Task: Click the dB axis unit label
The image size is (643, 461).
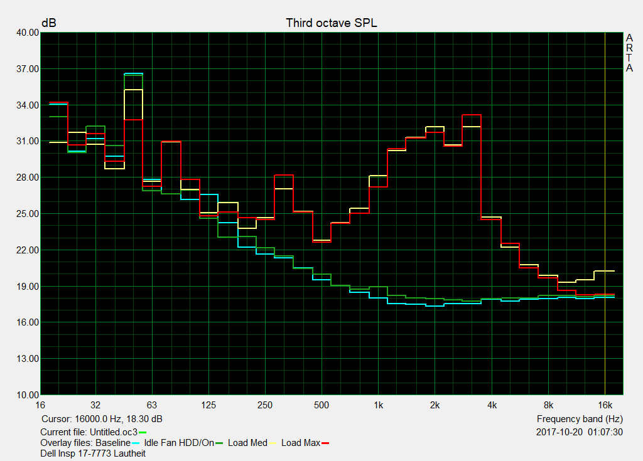Action: (49, 23)
